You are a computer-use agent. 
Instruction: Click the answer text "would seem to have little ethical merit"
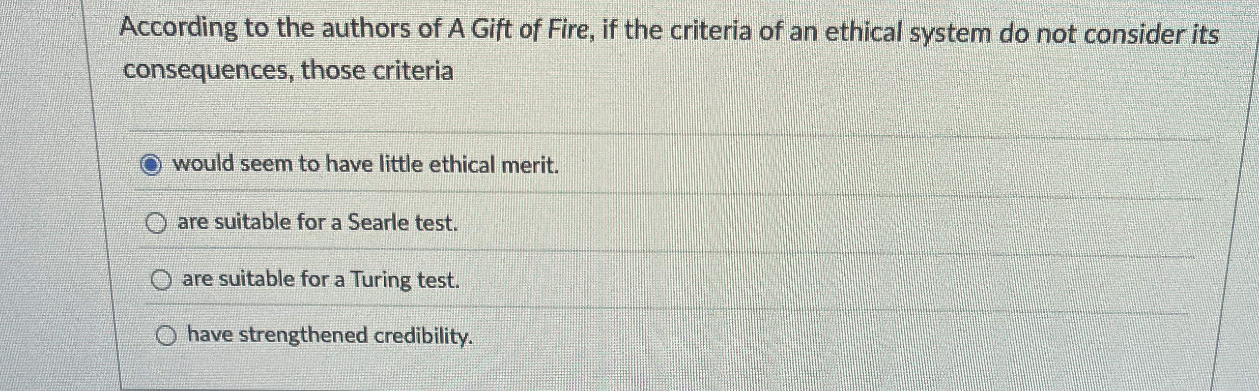(365, 164)
